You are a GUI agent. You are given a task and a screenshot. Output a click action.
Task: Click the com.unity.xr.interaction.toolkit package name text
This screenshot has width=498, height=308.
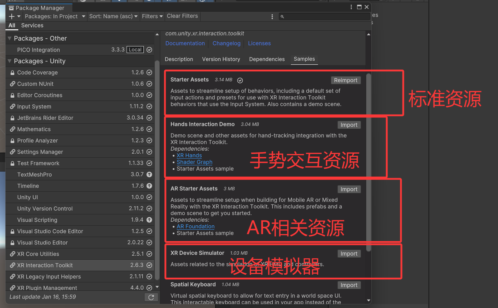205,34
